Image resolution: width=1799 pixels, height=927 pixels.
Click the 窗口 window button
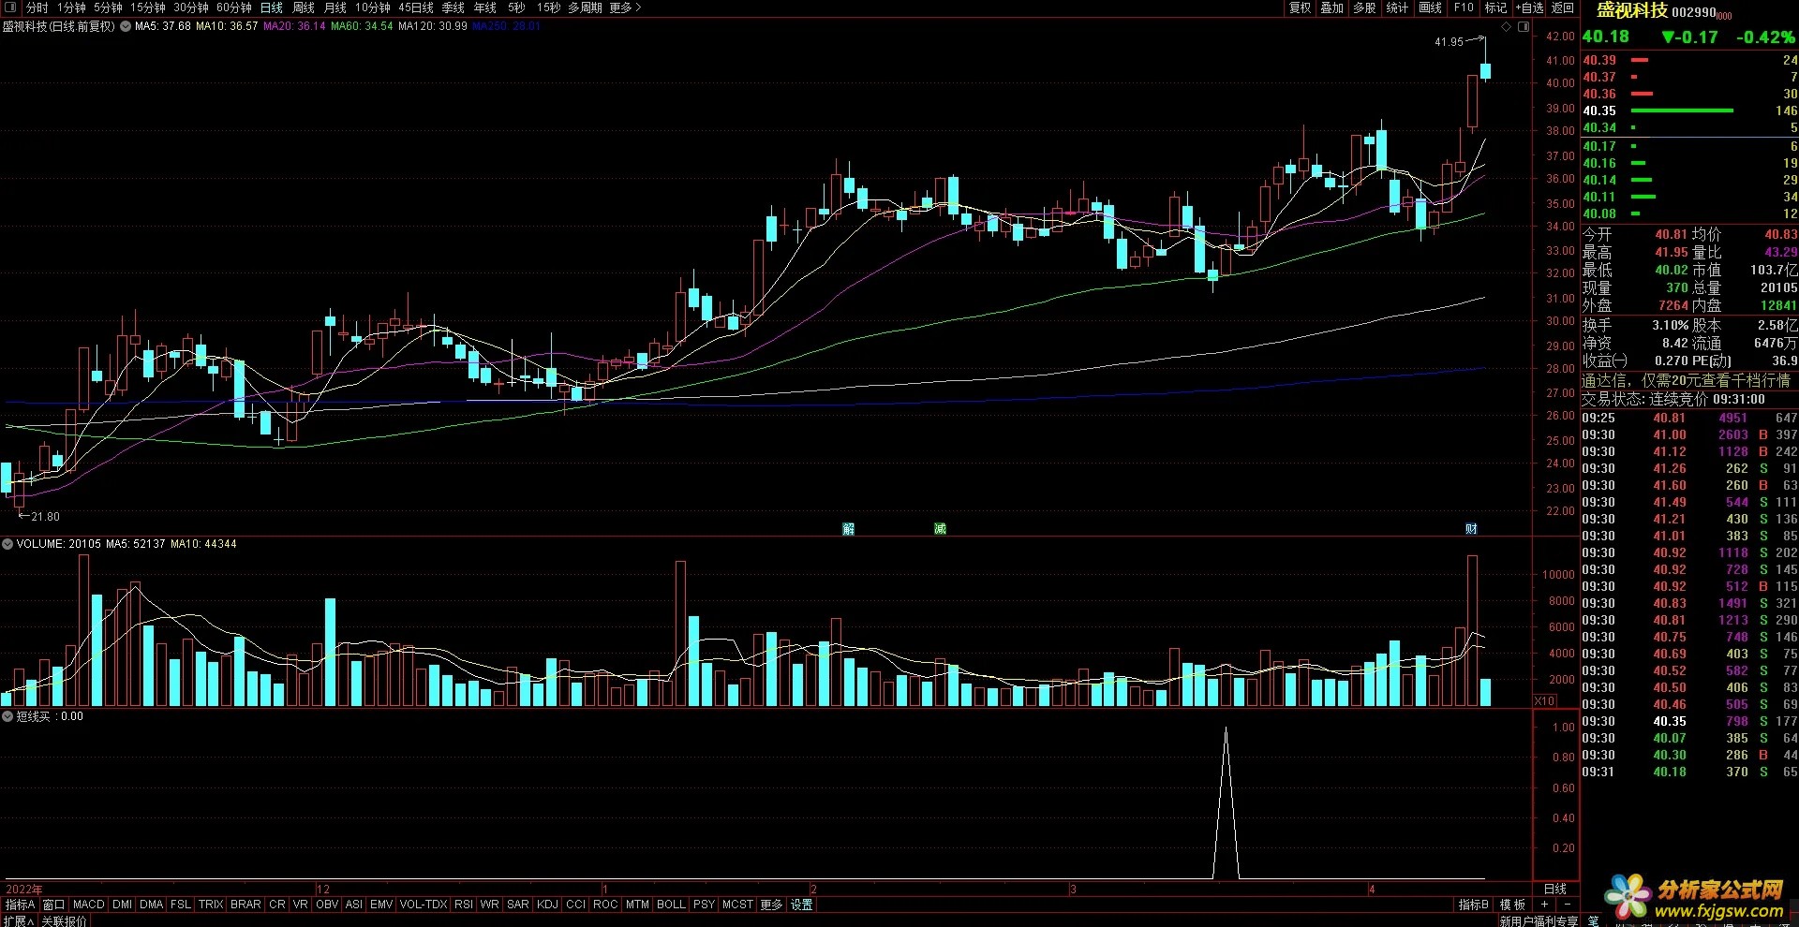tap(54, 905)
